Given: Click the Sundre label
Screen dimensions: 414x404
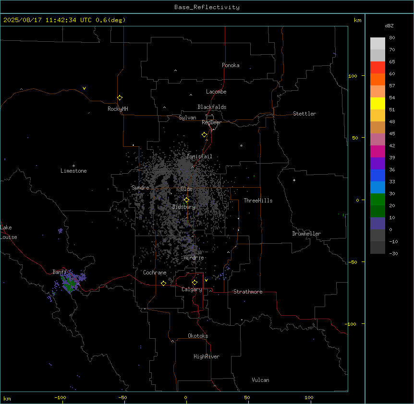Looking at the screenshot, I should [140, 188].
